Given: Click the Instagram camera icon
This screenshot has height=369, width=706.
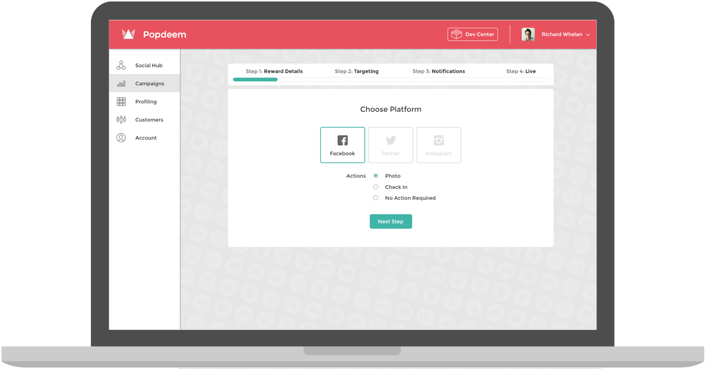Looking at the screenshot, I should pos(439,141).
